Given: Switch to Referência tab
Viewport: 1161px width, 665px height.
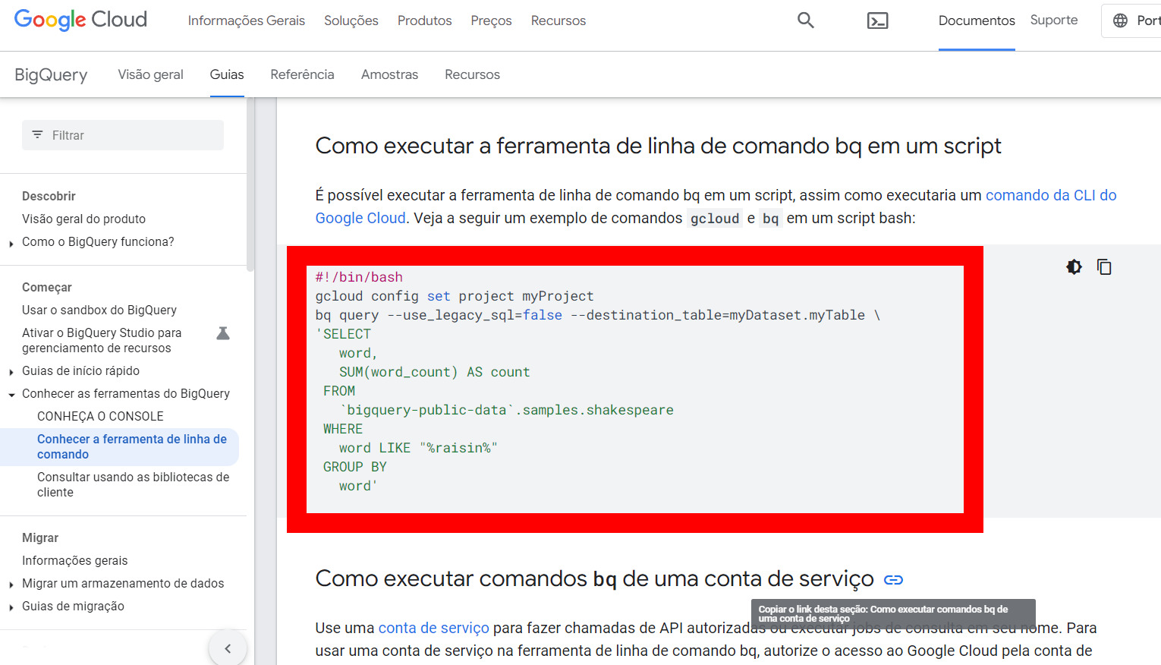Looking at the screenshot, I should click(302, 74).
